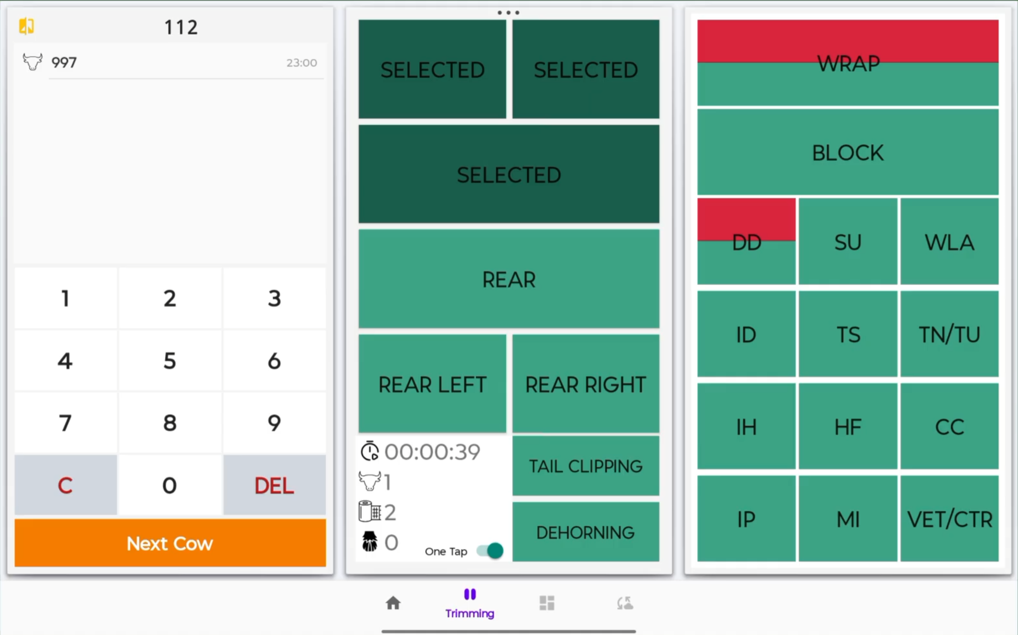Tap the cow icon next to 997

pos(32,62)
